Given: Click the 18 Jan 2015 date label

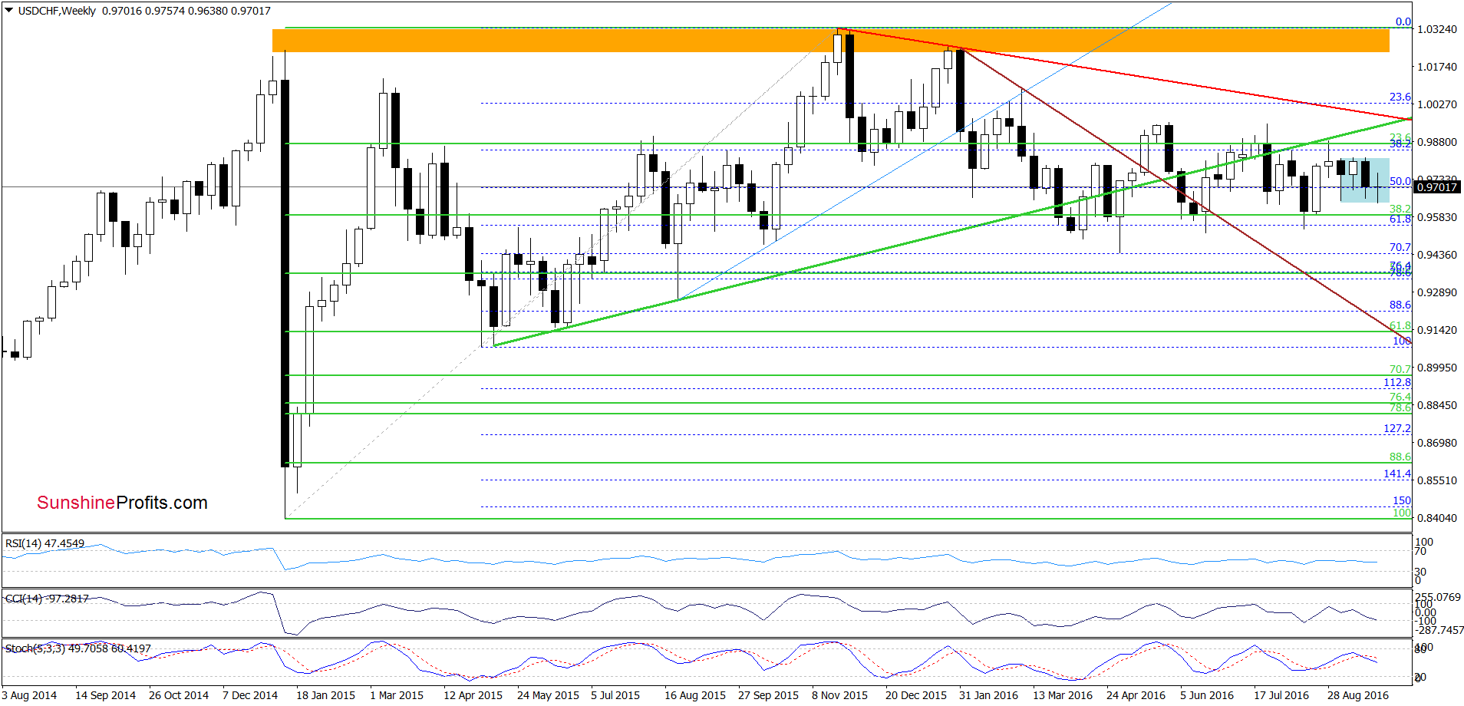Looking at the screenshot, I should tap(325, 695).
